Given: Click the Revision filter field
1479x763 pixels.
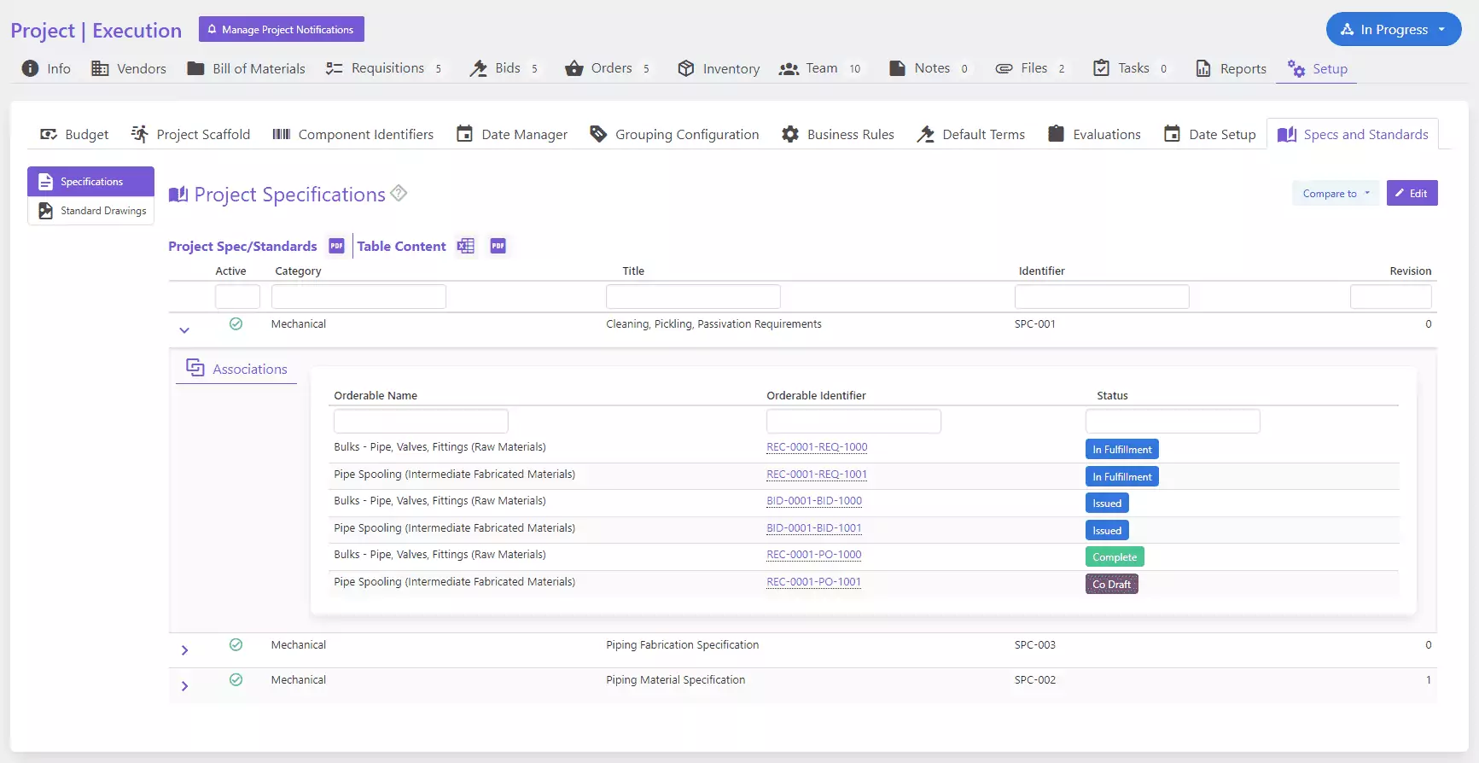Looking at the screenshot, I should [1391, 296].
